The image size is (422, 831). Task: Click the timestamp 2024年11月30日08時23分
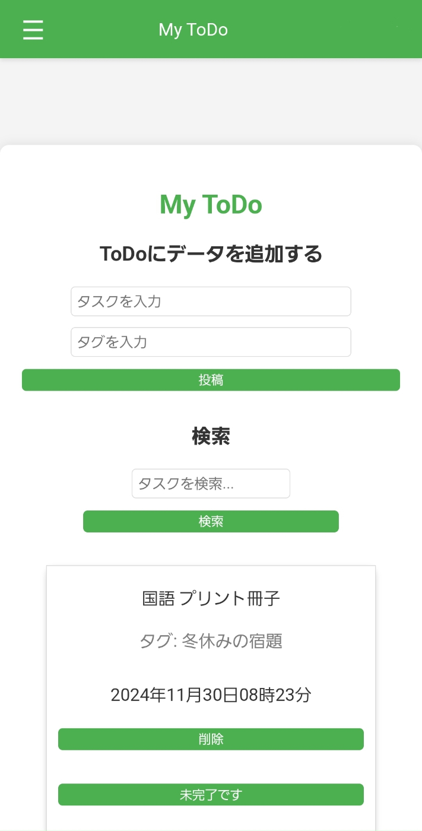211,695
